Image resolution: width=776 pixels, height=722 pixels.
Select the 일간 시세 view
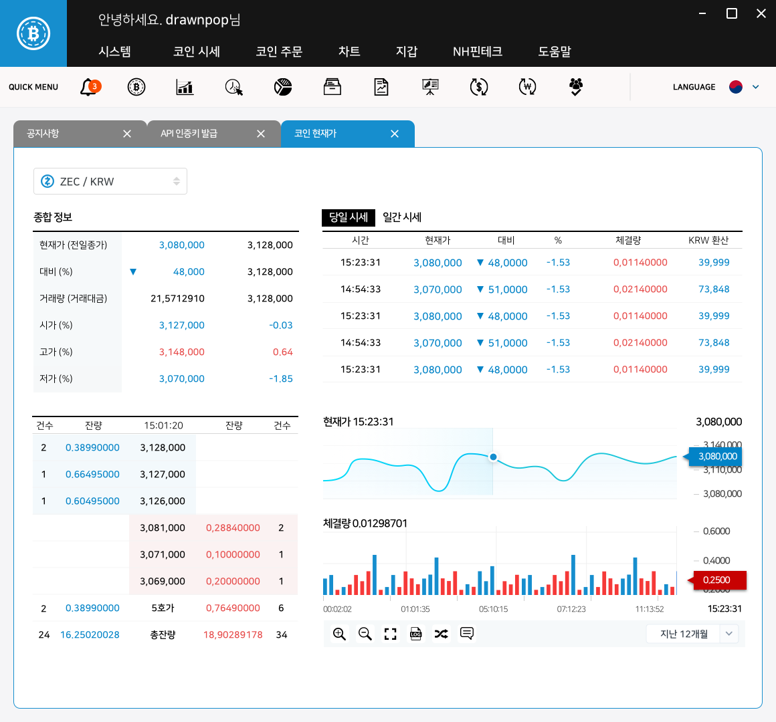point(402,217)
